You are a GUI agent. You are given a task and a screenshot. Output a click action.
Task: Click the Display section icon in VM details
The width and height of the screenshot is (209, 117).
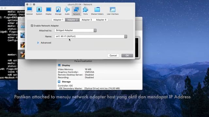59,65
